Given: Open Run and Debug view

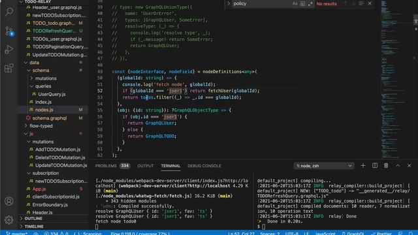Looking at the screenshot, I should (x=9, y=50).
